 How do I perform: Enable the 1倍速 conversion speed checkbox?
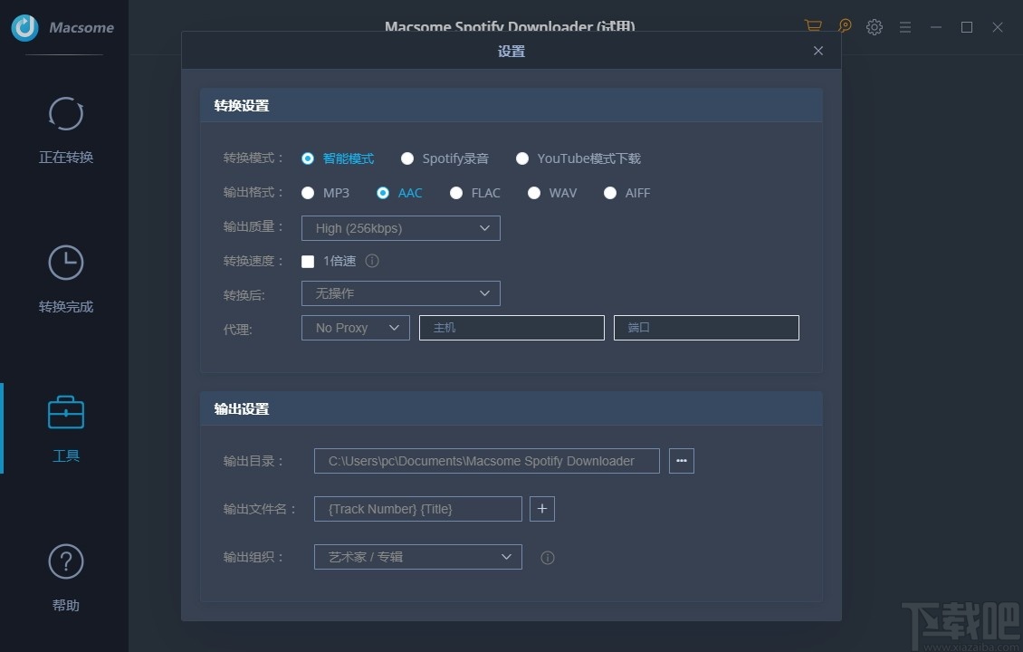(308, 261)
